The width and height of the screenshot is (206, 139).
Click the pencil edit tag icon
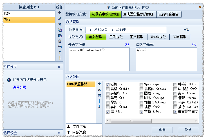coord(60,19)
